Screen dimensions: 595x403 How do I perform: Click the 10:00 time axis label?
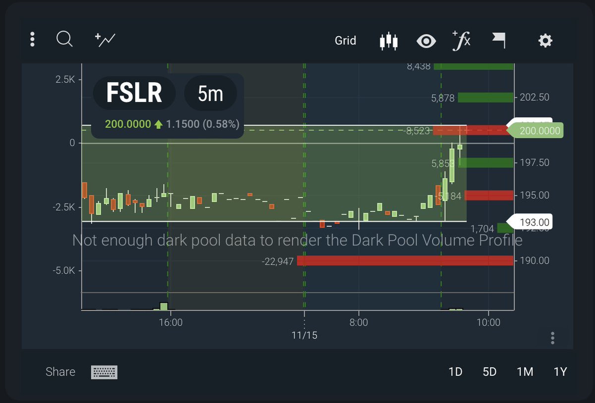pos(488,323)
